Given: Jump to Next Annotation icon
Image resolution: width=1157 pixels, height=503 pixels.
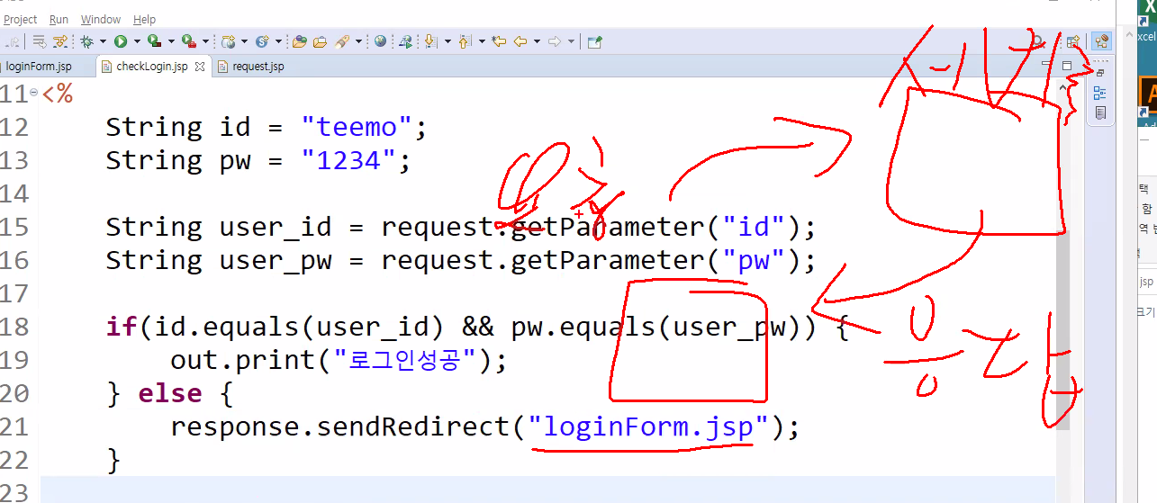Looking at the screenshot, I should click(430, 41).
